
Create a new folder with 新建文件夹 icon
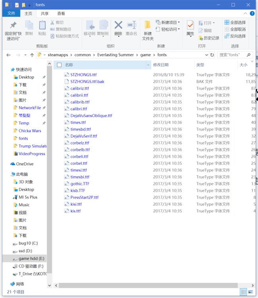148,31
